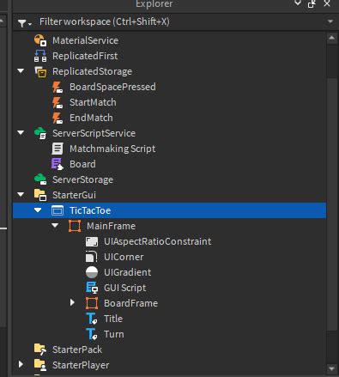Click the UIGradient icon
339x377 pixels.
tap(92, 272)
